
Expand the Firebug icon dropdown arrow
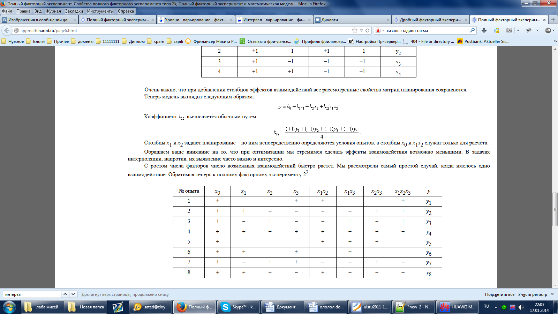(x=537, y=30)
